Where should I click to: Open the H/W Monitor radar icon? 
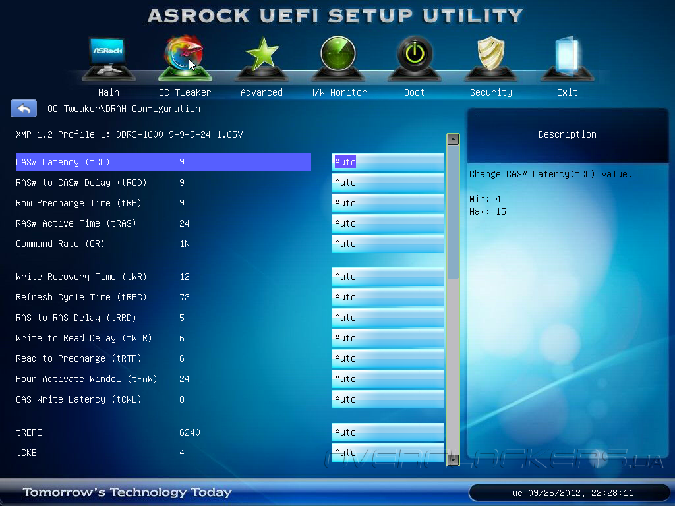click(338, 58)
